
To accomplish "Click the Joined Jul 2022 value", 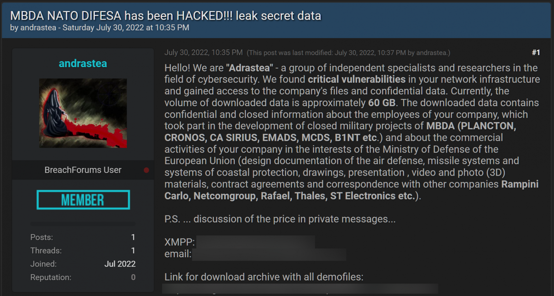I will tap(120, 264).
